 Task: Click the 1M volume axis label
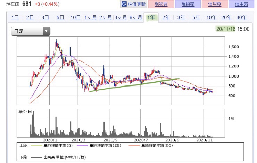coord(231,119)
